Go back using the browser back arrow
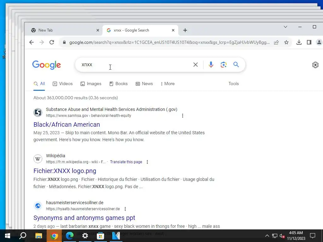Viewport: 323px width, 242px height. (x=31, y=42)
